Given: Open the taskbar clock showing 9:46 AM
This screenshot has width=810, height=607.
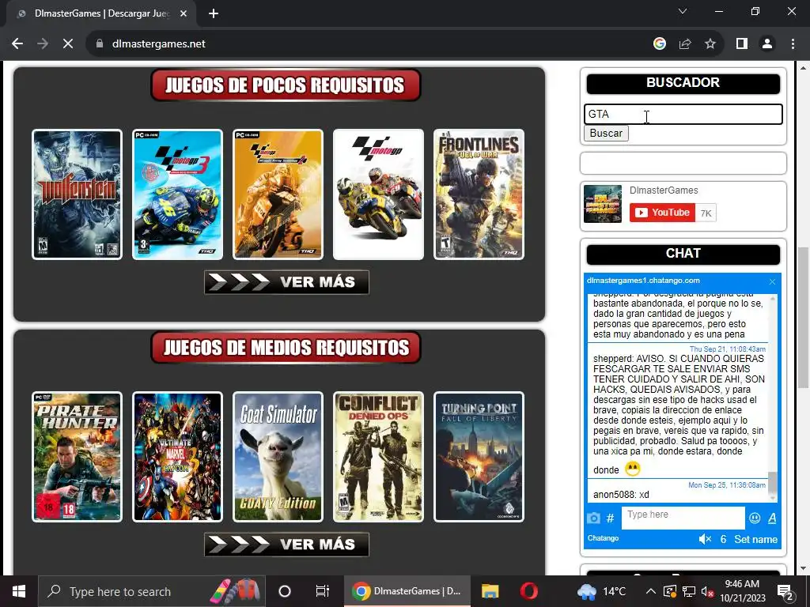Looking at the screenshot, I should pyautogui.click(x=742, y=591).
